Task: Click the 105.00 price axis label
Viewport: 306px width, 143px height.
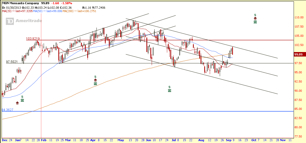Action: click(x=299, y=36)
